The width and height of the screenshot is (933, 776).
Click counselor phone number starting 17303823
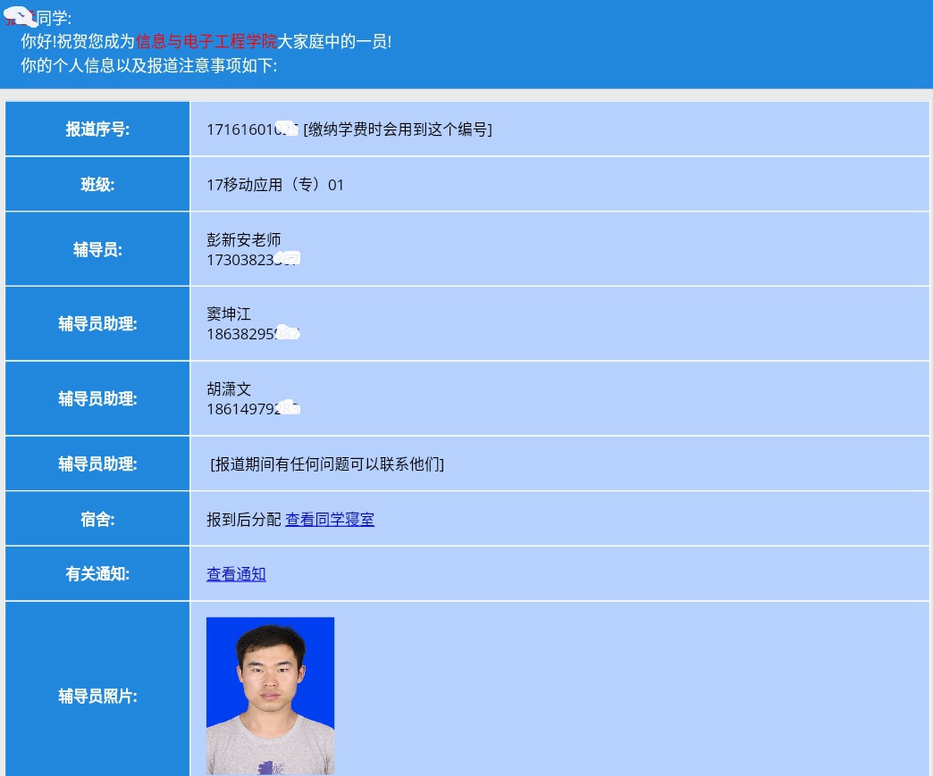[x=248, y=259]
